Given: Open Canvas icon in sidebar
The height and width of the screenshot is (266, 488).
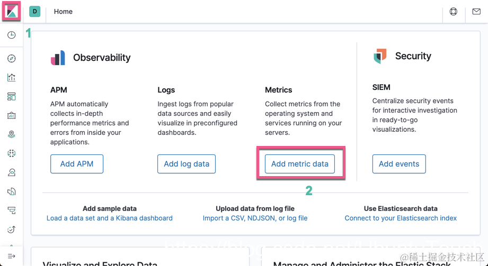Looking at the screenshot, I should tap(11, 116).
